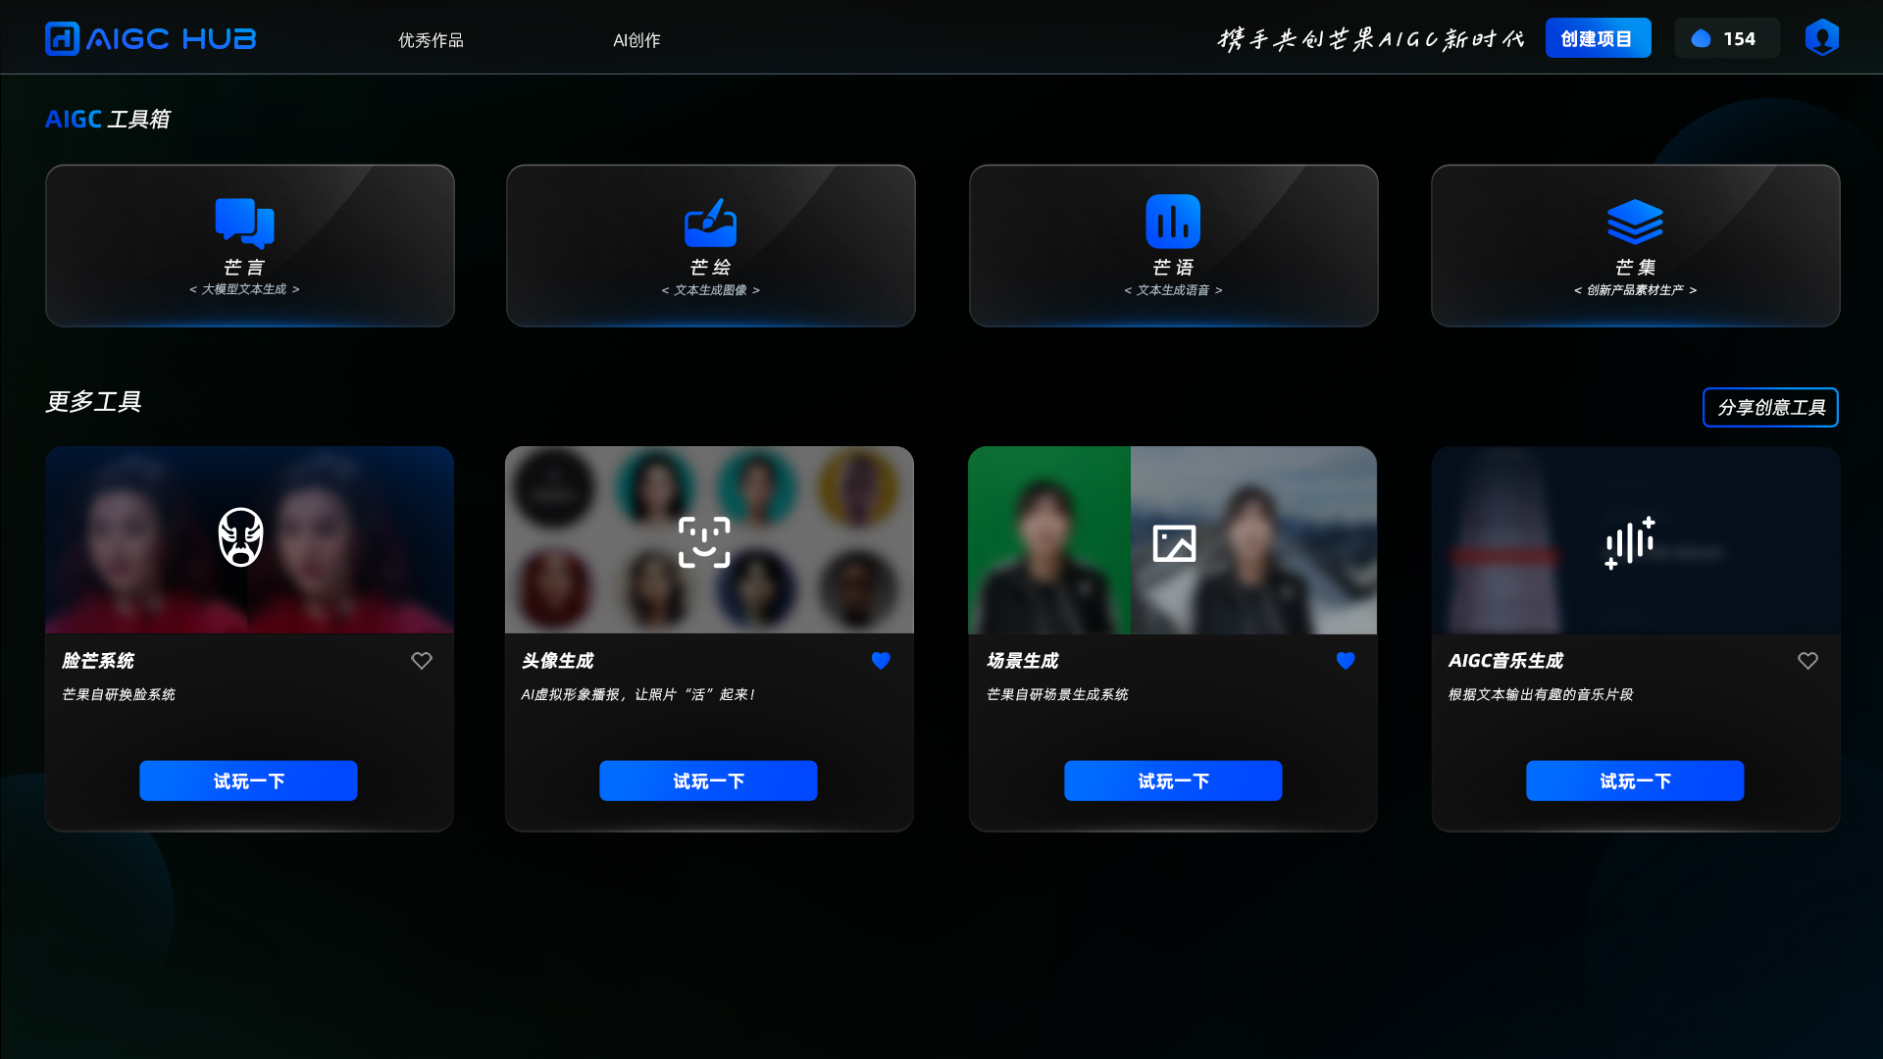The image size is (1883, 1059).
Task: Click the opera mask icon on 脸芒系统
Action: click(x=240, y=537)
